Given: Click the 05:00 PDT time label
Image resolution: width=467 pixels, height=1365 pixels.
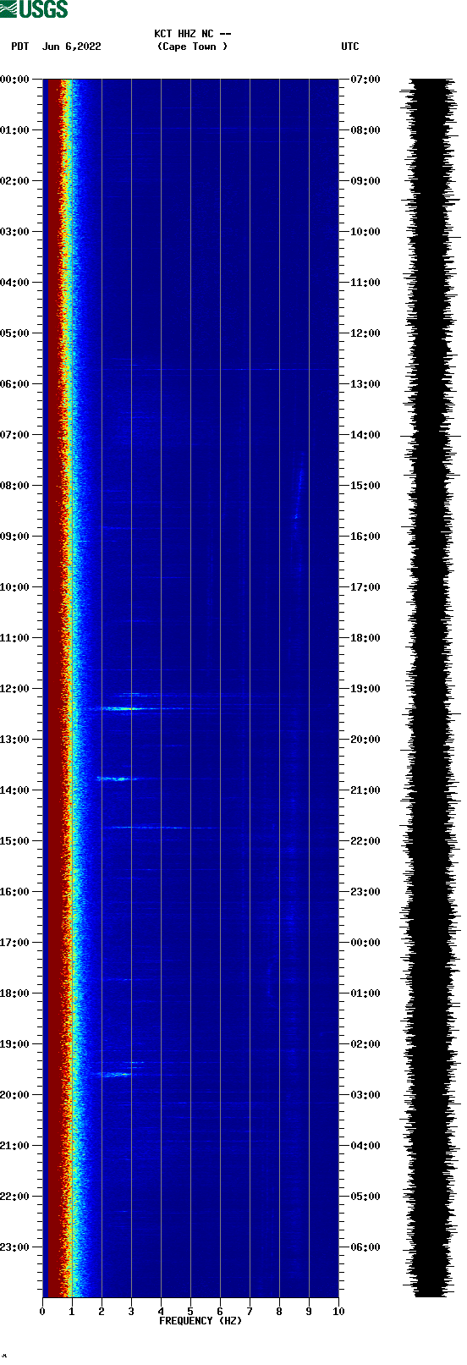Looking at the screenshot, I should [x=15, y=333].
